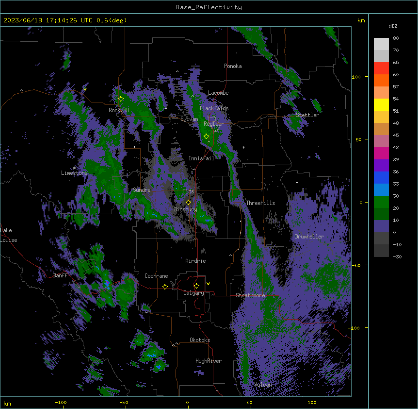Select the violet 36-39 dBZ legend swatch

[381, 166]
